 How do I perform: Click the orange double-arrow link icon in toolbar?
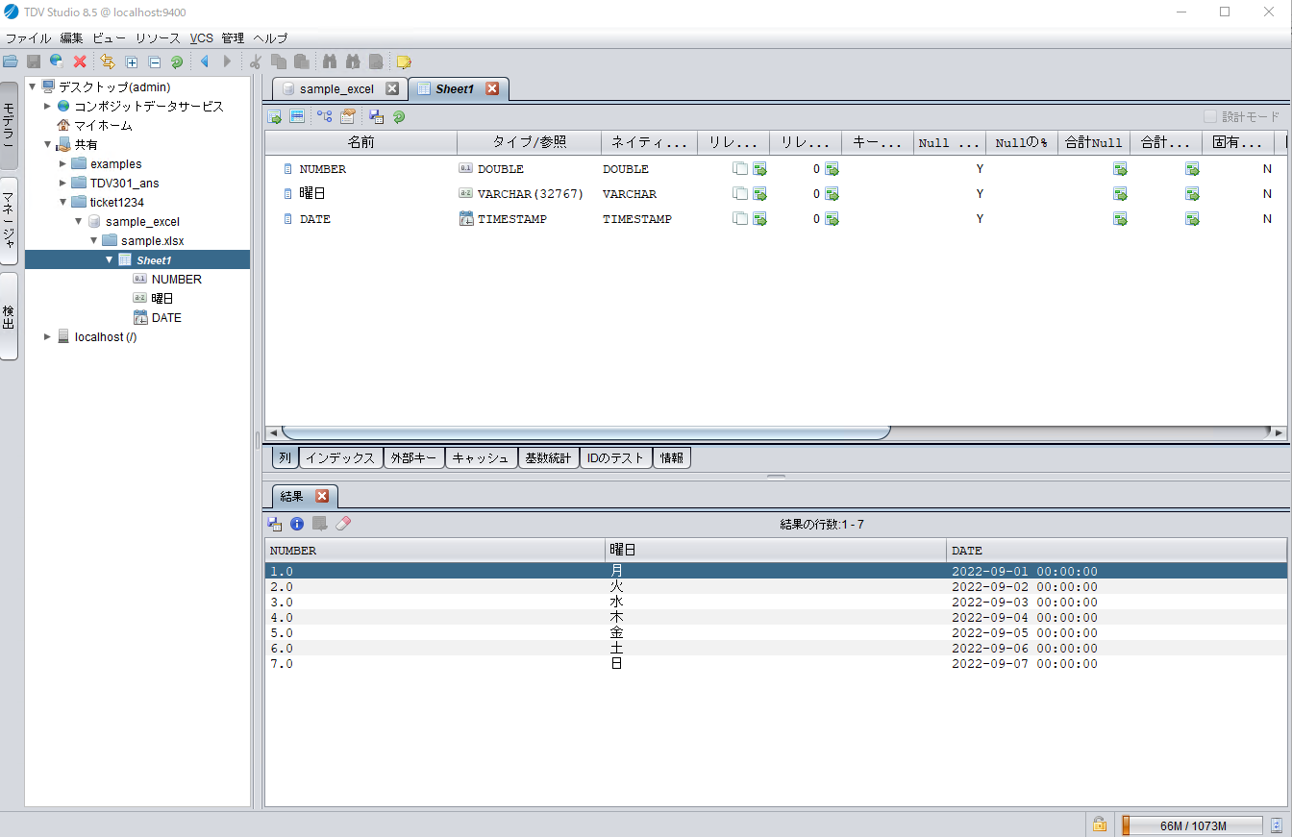click(x=108, y=62)
